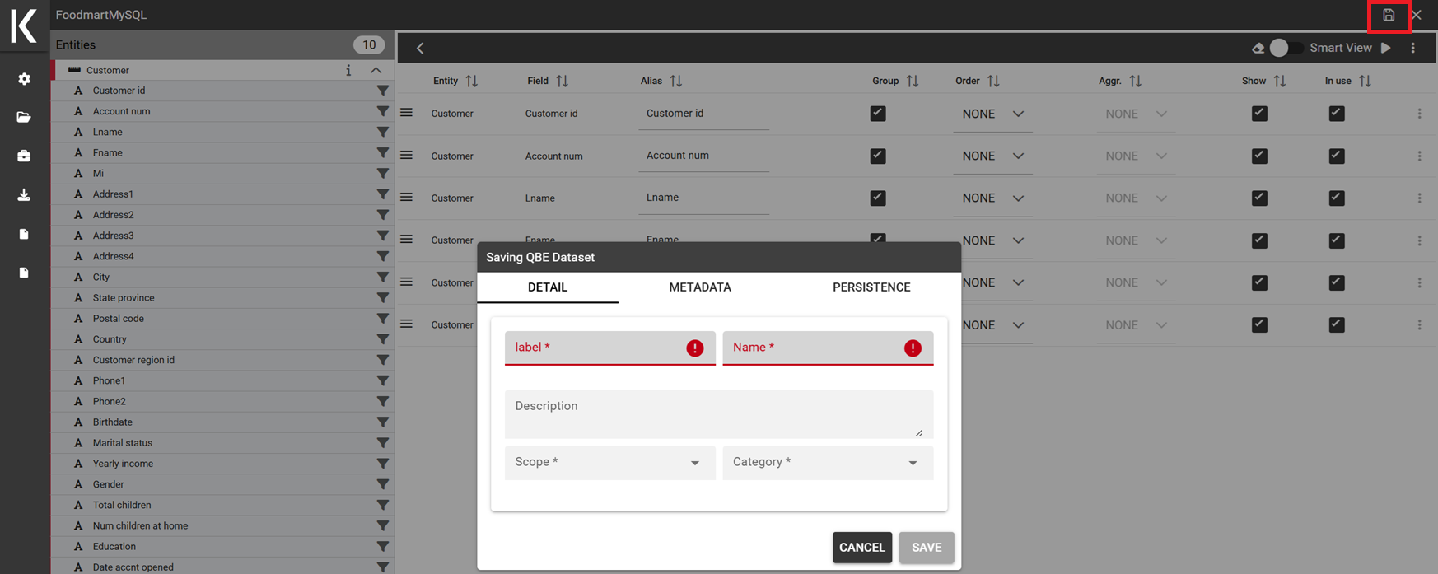
Task: Filter on Country field
Action: (383, 339)
